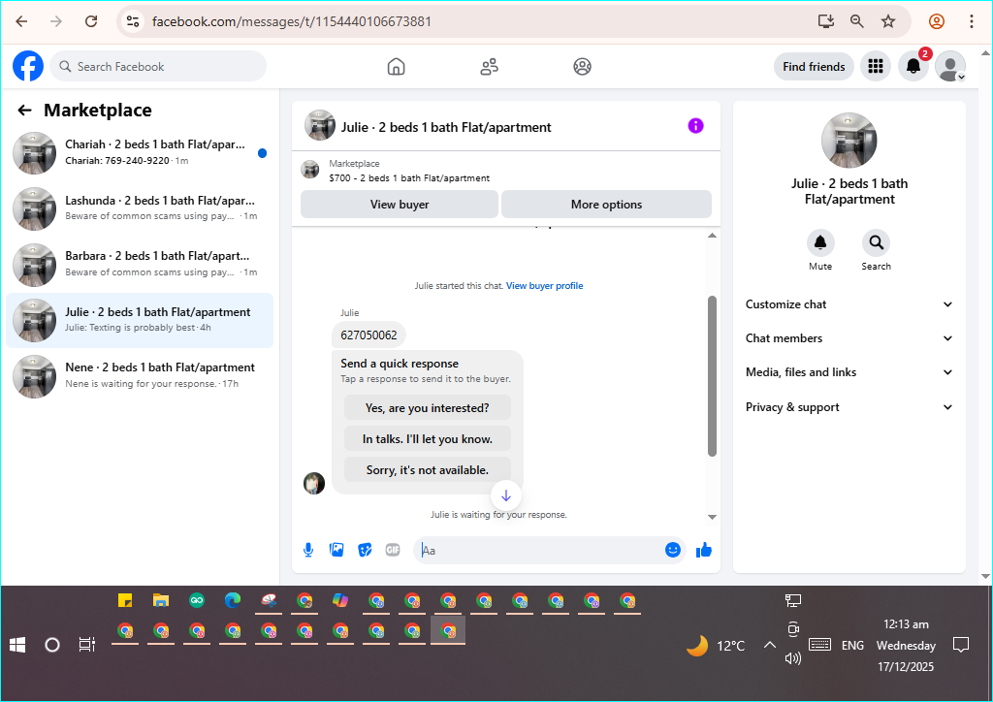Click the install app icon in address bar
This screenshot has width=993, height=702.
pos(826,21)
